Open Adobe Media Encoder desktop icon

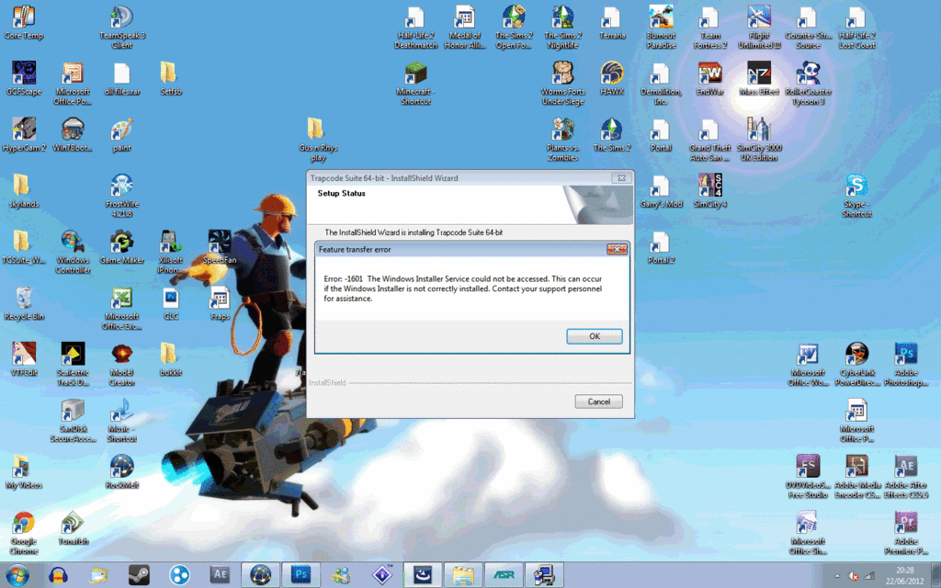pyautogui.click(x=856, y=476)
